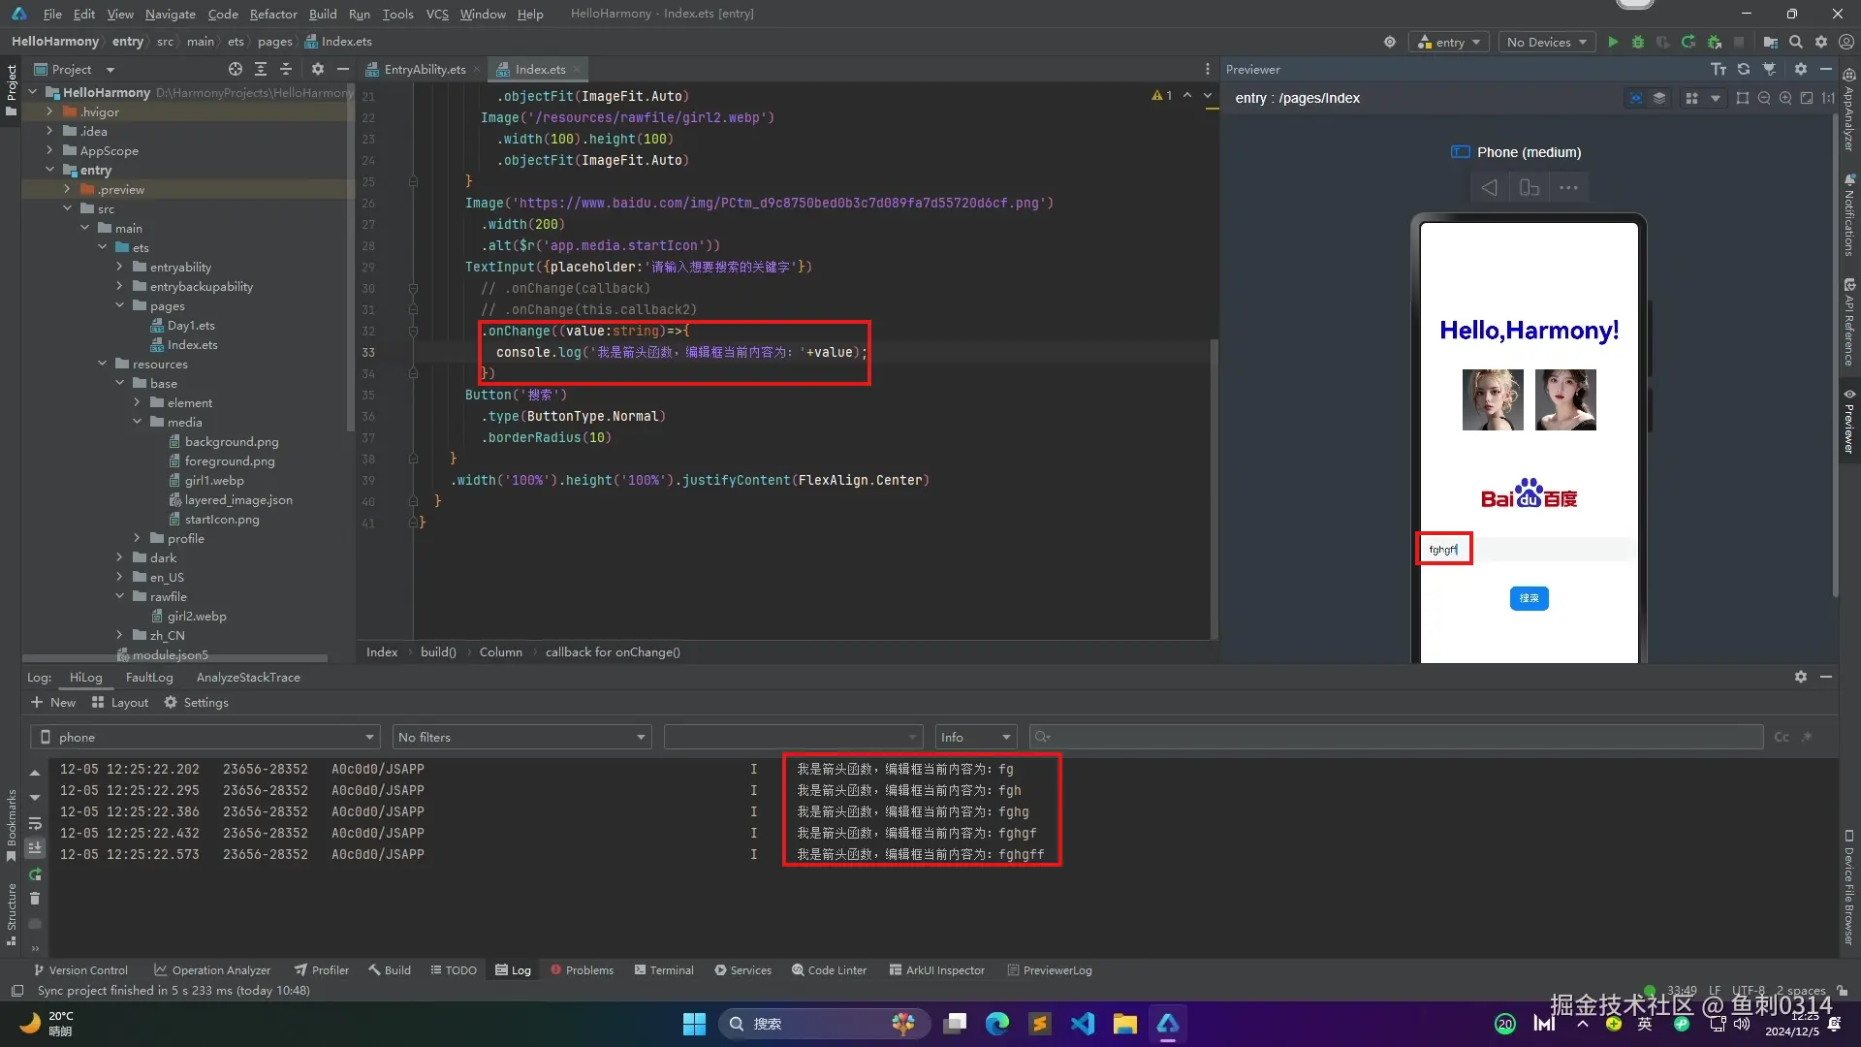Run the entry app with green play icon
The image size is (1861, 1047).
1613,42
